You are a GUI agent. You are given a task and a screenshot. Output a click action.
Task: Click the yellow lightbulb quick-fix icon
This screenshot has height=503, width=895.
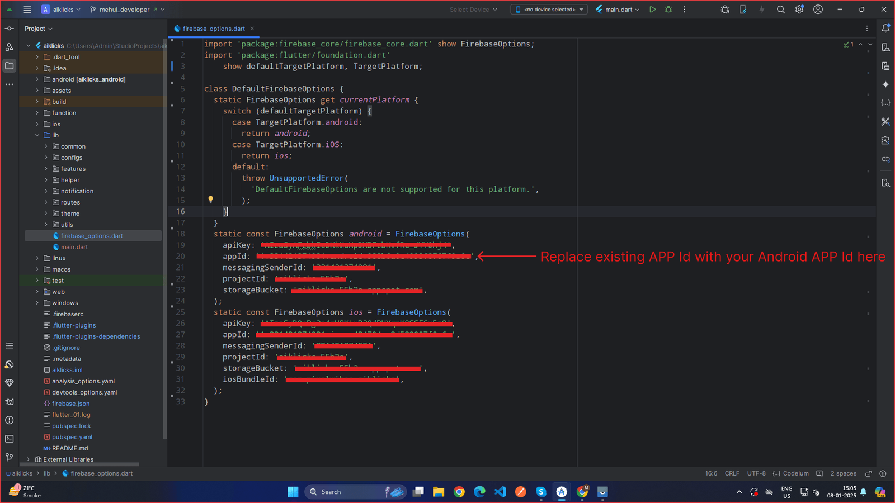(210, 200)
